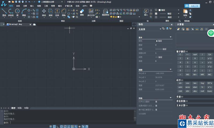Click the Cut scissors icon in clipboard panel
Image resolution: width=214 pixels, height=128 pixels.
[190, 10]
